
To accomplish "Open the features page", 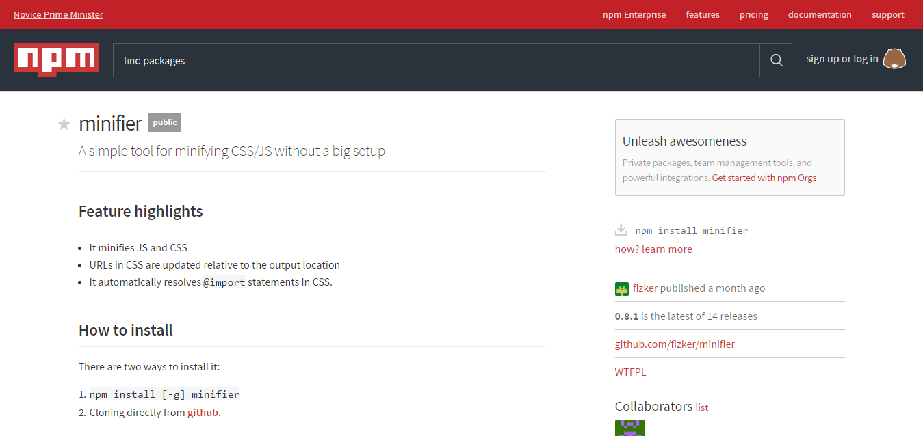I will pyautogui.click(x=703, y=14).
